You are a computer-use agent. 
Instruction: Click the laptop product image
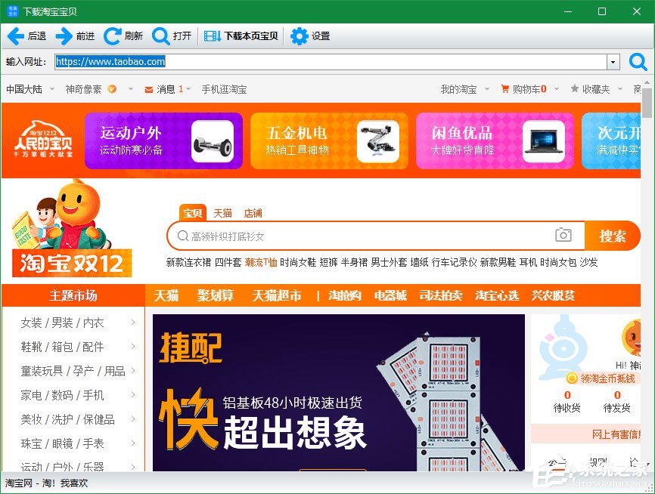[x=544, y=141]
